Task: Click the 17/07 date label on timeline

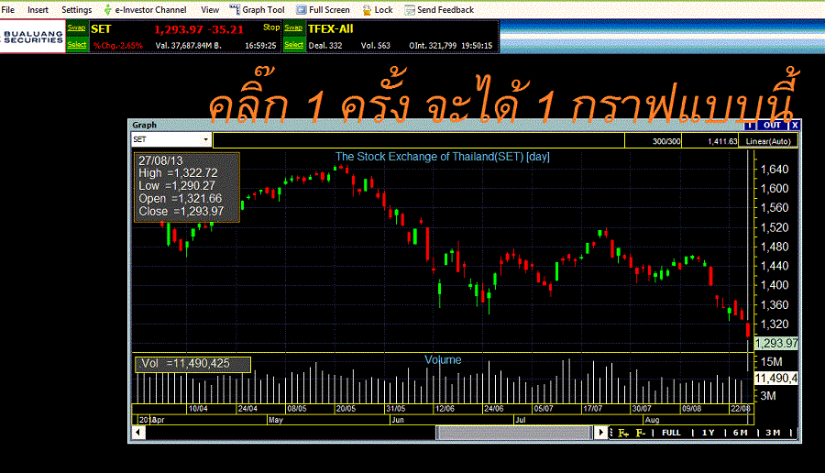Action: (592, 409)
